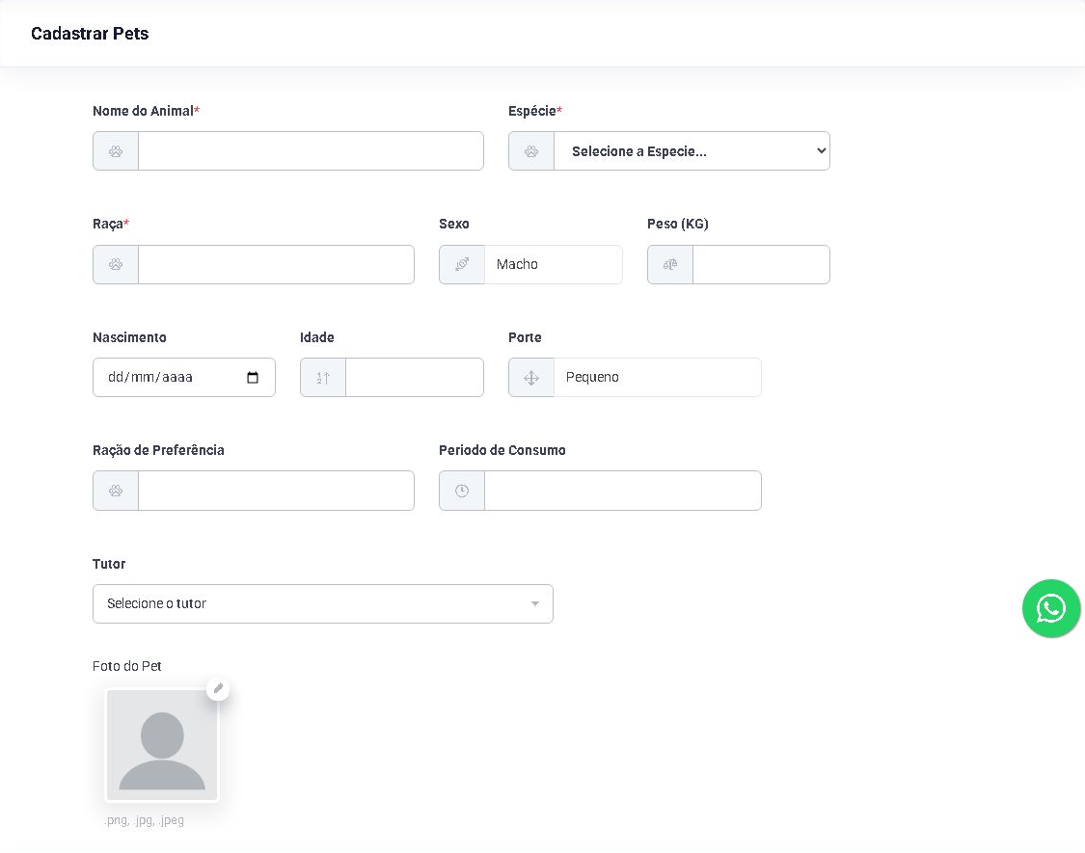Viewport: 1085px width, 853px height.
Task: Click scale icon beside Peso field
Action: pos(670,264)
